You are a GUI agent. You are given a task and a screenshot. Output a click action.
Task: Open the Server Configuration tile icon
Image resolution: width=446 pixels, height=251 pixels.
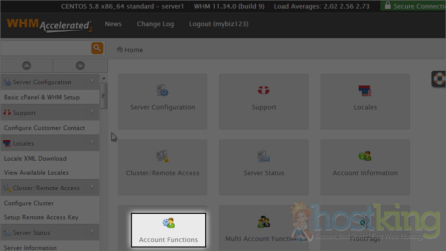(163, 91)
